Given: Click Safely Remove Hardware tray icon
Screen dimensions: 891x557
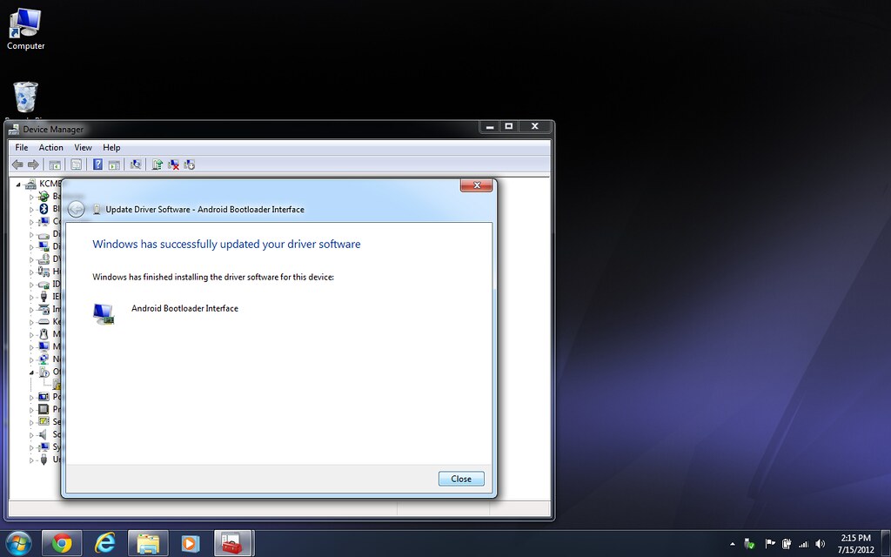Looking at the screenshot, I should point(749,544).
